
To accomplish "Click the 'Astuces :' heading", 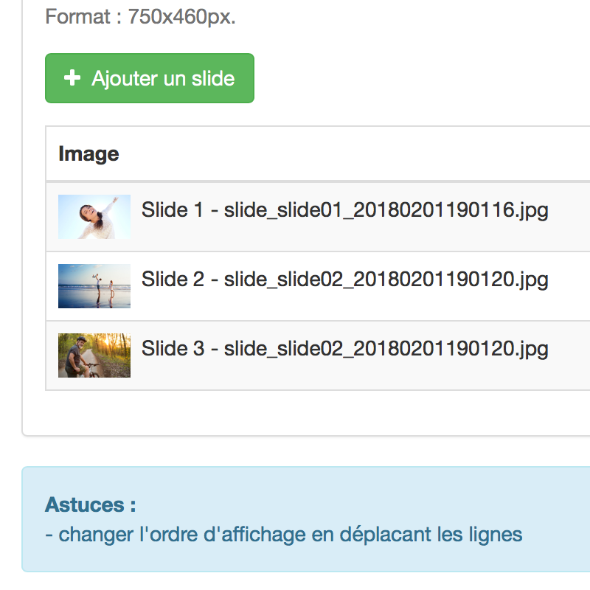I will coord(90,504).
